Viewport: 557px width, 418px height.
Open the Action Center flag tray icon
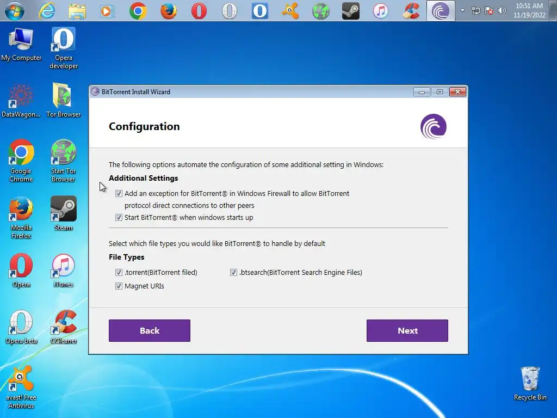coord(489,11)
